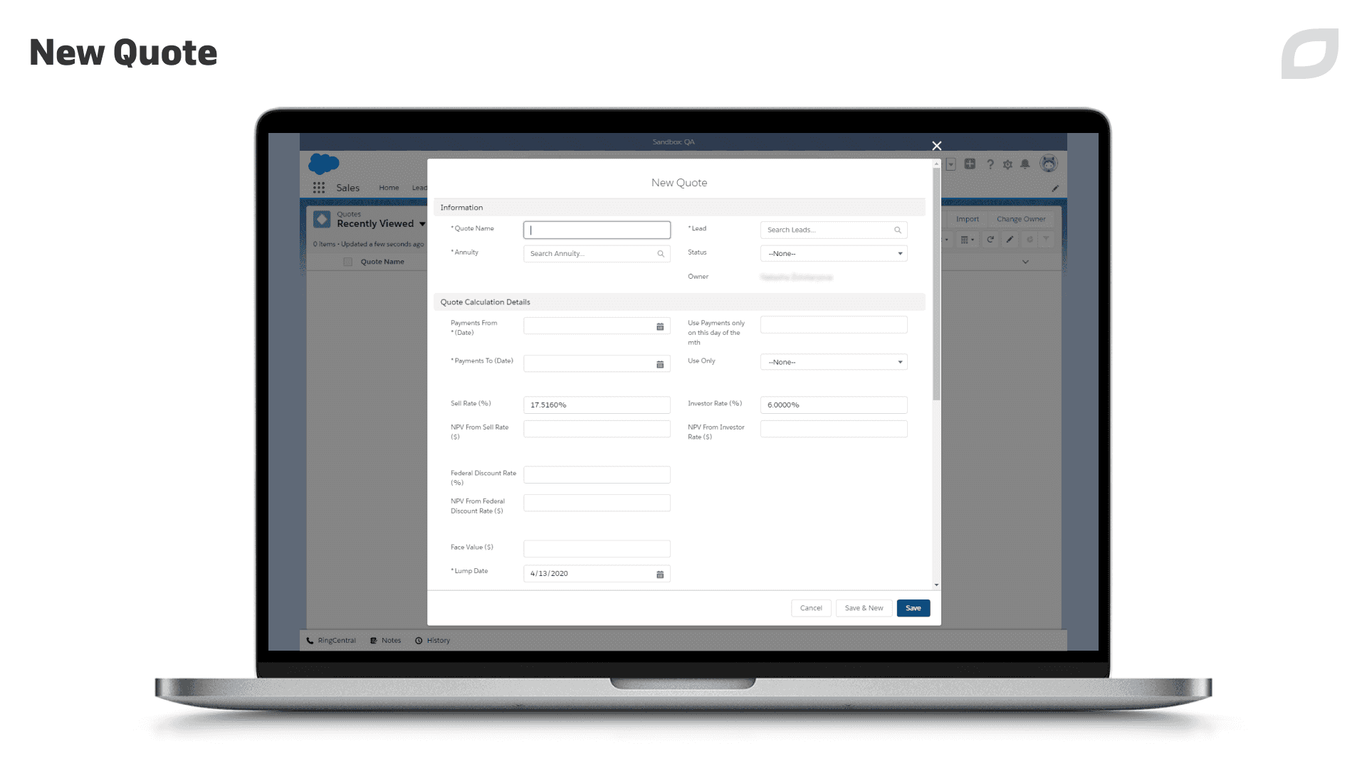1367x768 pixels.
Task: Select the Home navigation menu item
Action: click(x=388, y=188)
